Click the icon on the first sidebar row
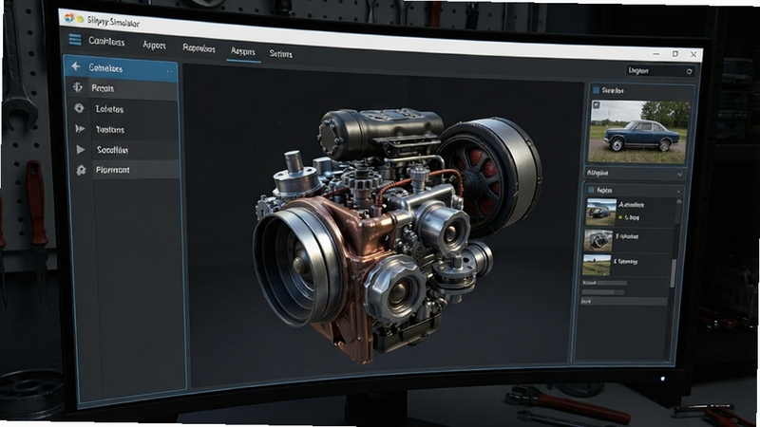This screenshot has height=427, width=760. (x=78, y=87)
